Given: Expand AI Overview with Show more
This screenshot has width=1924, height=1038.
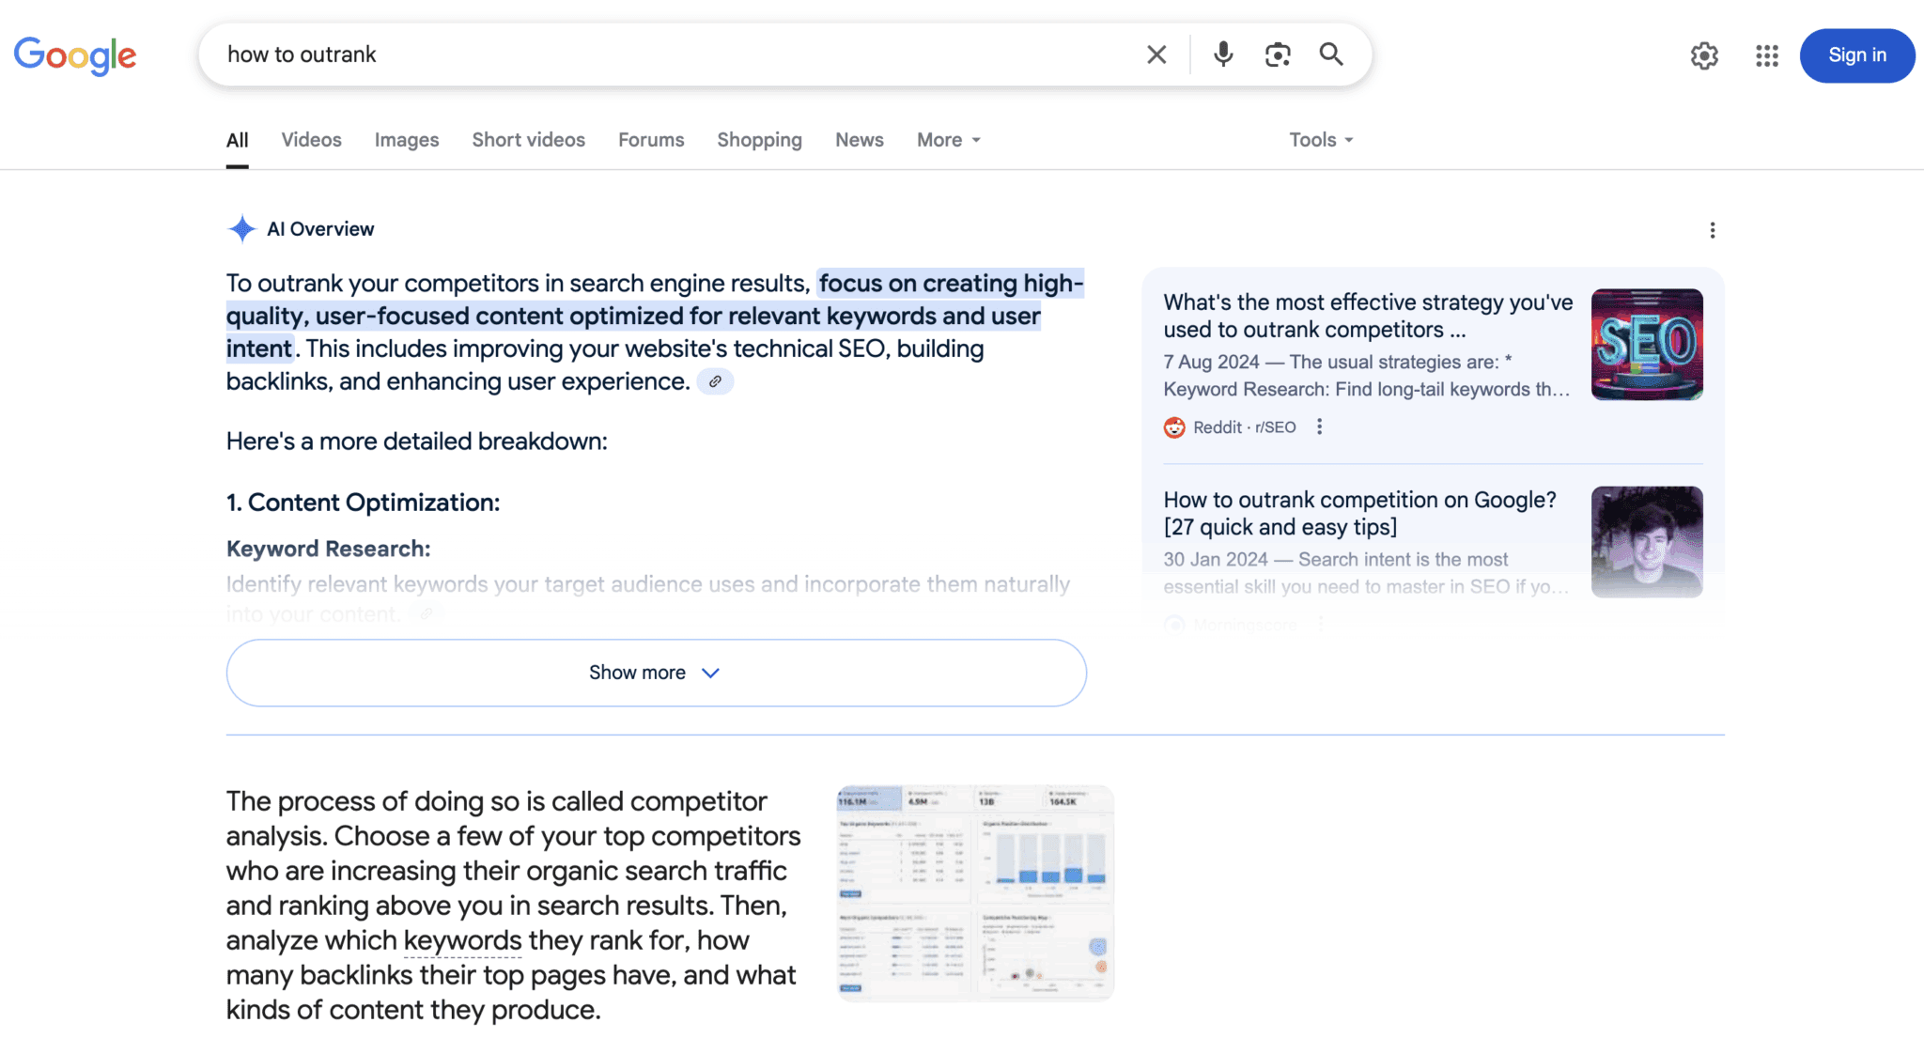Looking at the screenshot, I should (x=656, y=673).
